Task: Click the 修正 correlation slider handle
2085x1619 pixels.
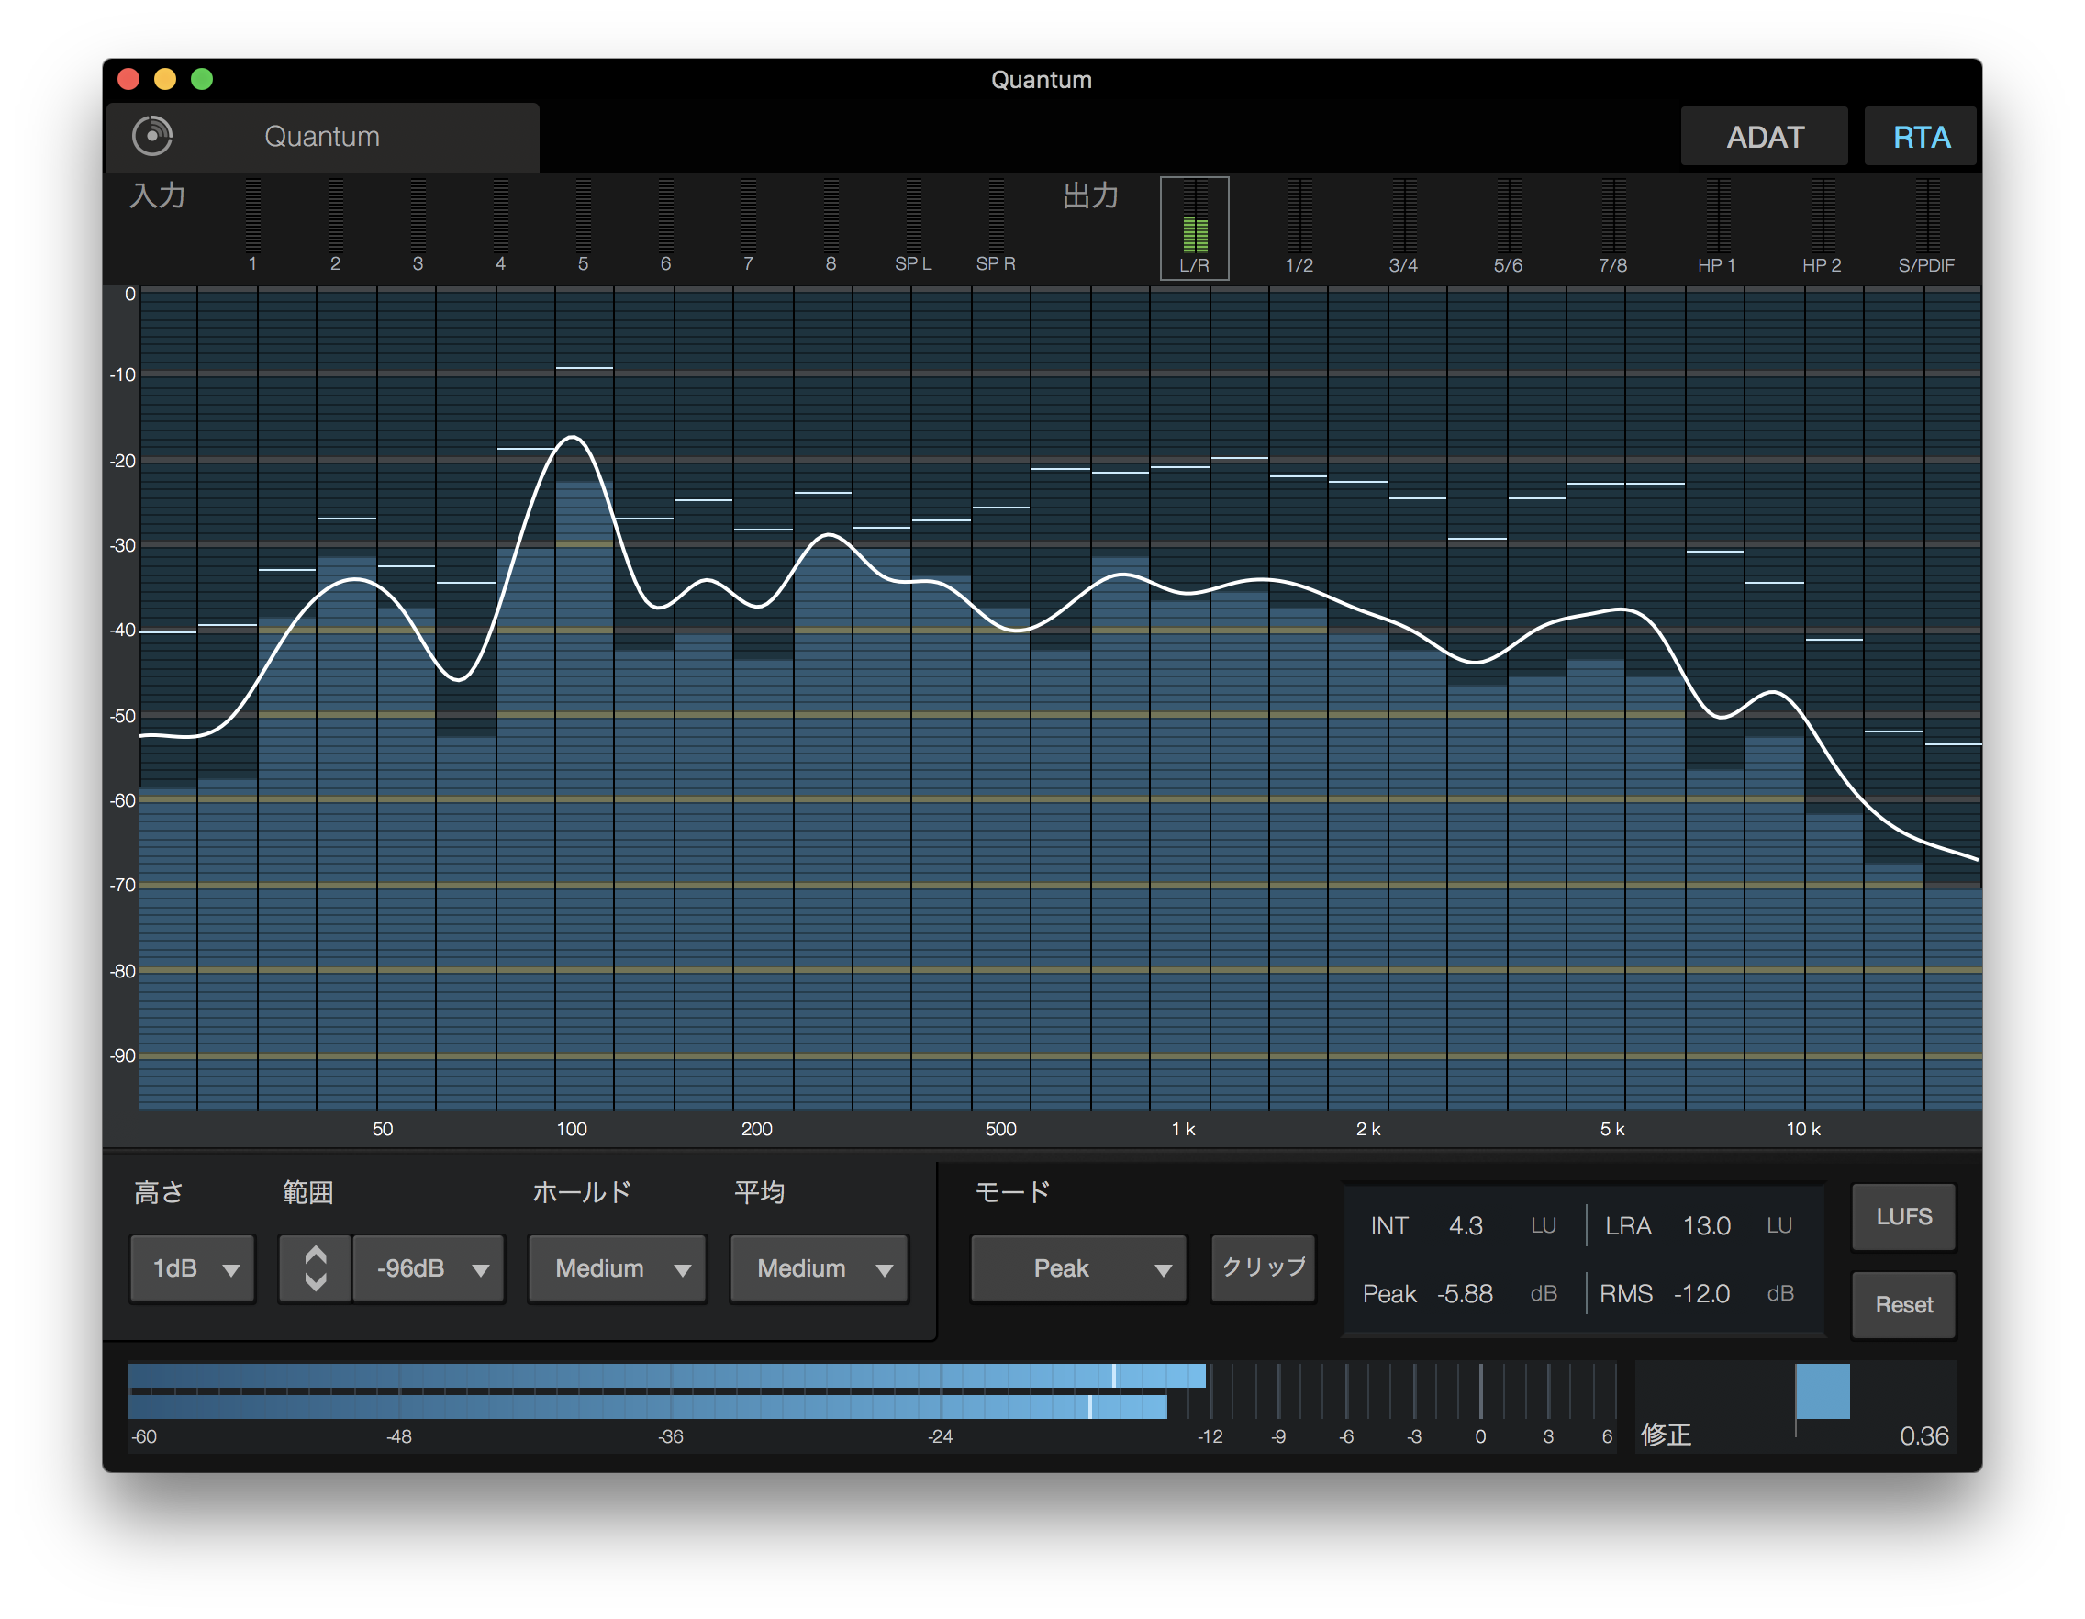Action: [x=1823, y=1390]
